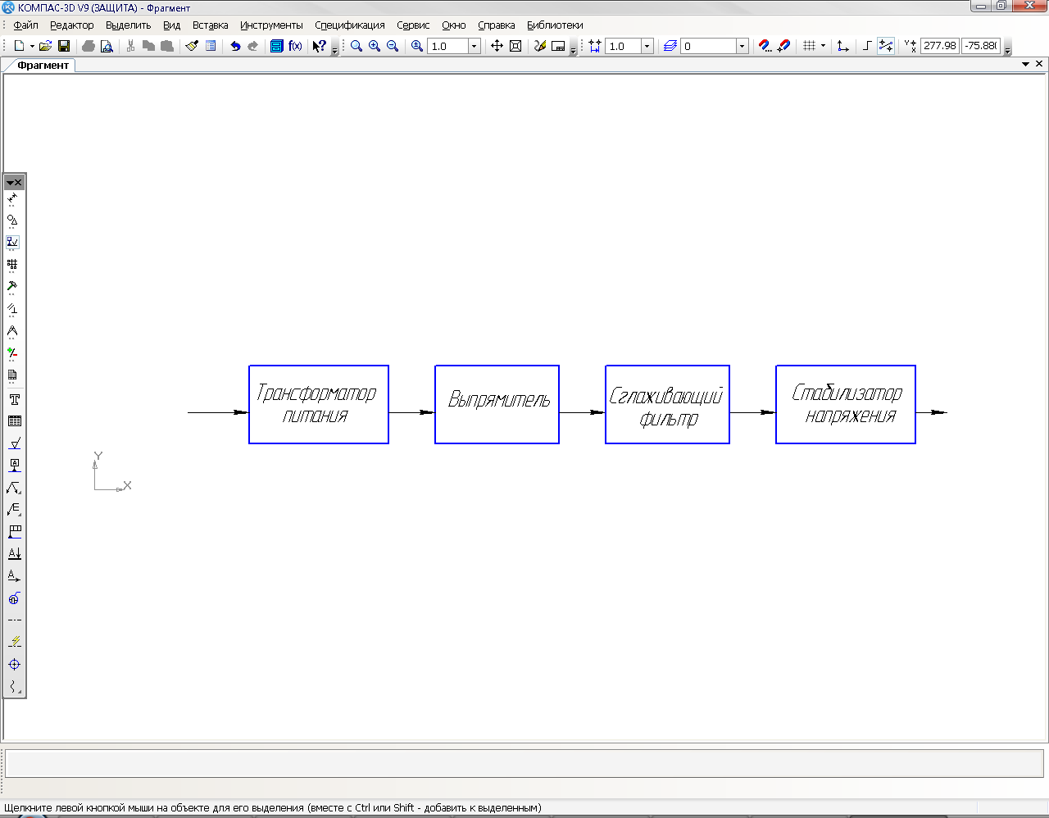Select the surface roughness symbol tool

coord(14,443)
